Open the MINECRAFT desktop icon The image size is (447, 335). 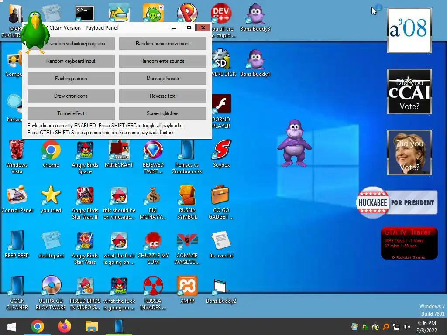point(119,154)
